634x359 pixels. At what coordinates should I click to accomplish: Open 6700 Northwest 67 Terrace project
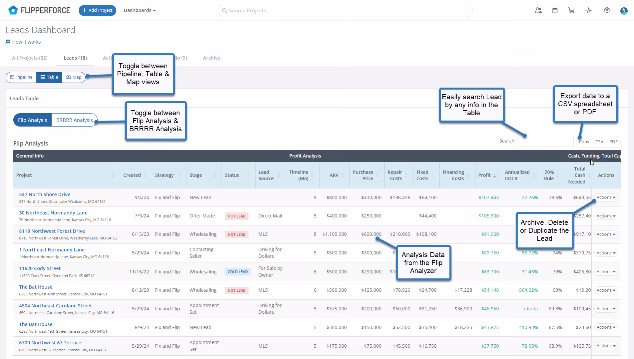tap(50, 343)
